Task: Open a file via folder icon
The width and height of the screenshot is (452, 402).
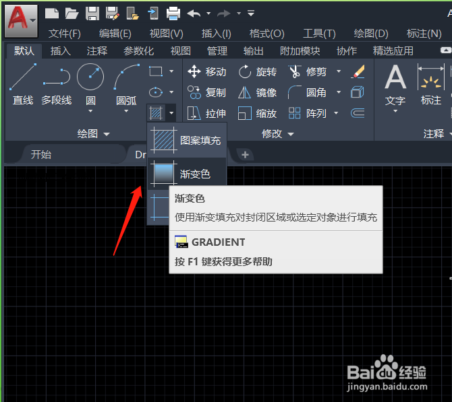Action: pyautogui.click(x=72, y=13)
